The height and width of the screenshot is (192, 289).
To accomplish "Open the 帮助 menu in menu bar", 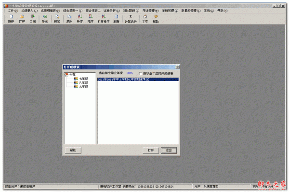I will point(222,11).
